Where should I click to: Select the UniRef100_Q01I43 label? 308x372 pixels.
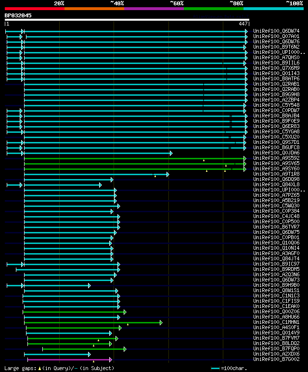(276, 73)
